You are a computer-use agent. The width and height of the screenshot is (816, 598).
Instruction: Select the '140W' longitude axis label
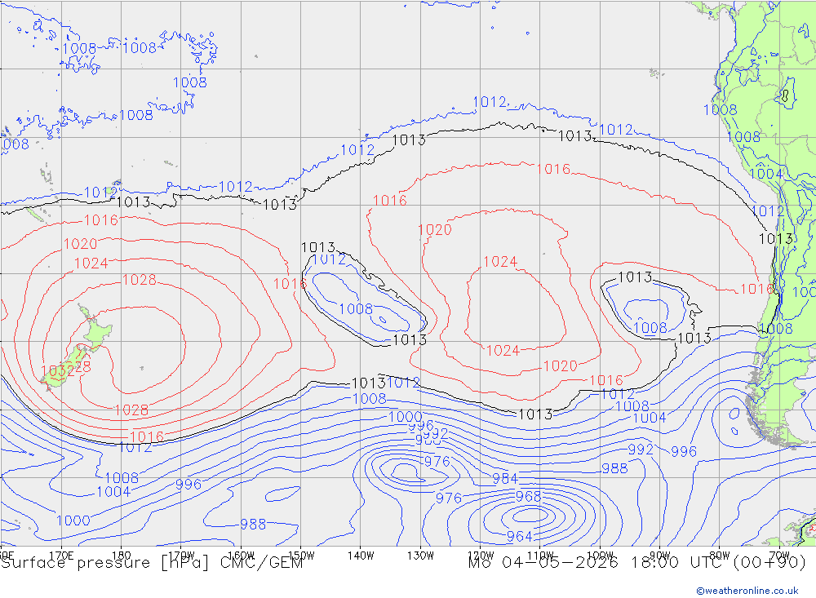tap(361, 556)
